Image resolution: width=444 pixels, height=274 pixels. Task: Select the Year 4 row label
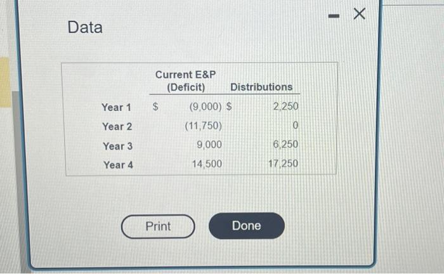[118, 165]
